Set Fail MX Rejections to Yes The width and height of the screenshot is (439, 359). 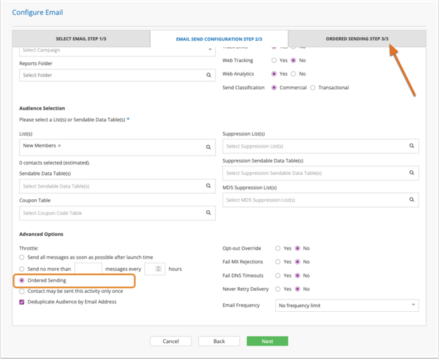point(278,262)
